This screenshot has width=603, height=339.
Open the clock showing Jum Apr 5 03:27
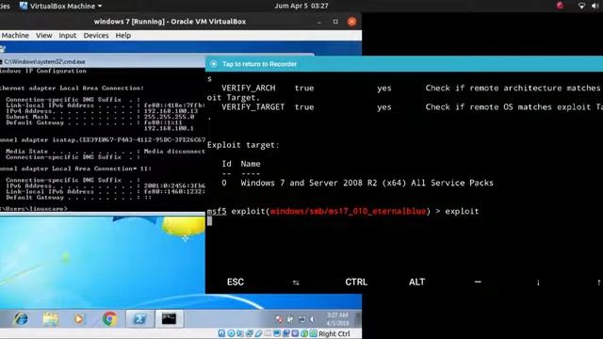[x=301, y=6]
